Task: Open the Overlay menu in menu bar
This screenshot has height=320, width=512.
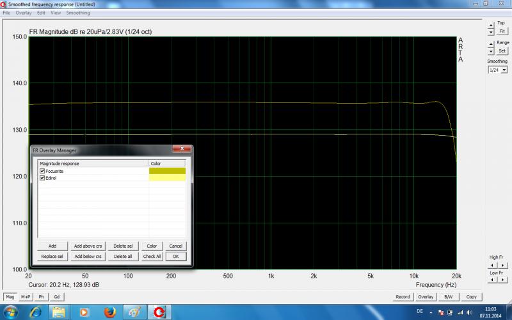Action: (x=24, y=13)
